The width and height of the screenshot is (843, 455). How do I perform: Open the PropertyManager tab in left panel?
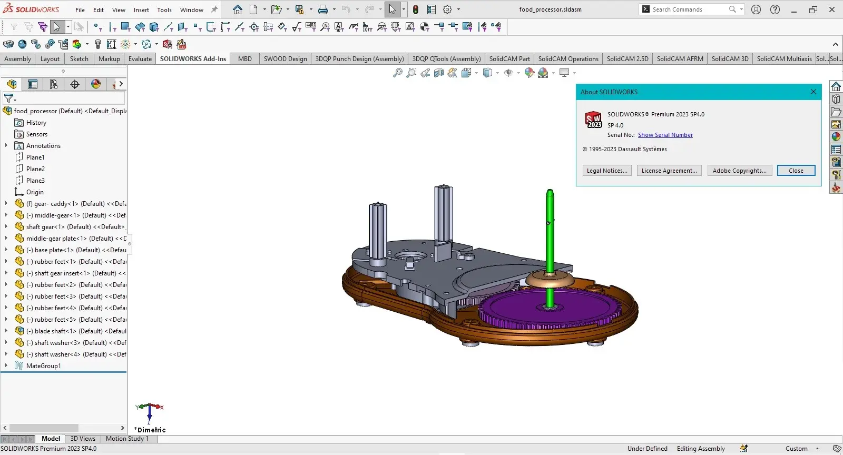(33, 84)
